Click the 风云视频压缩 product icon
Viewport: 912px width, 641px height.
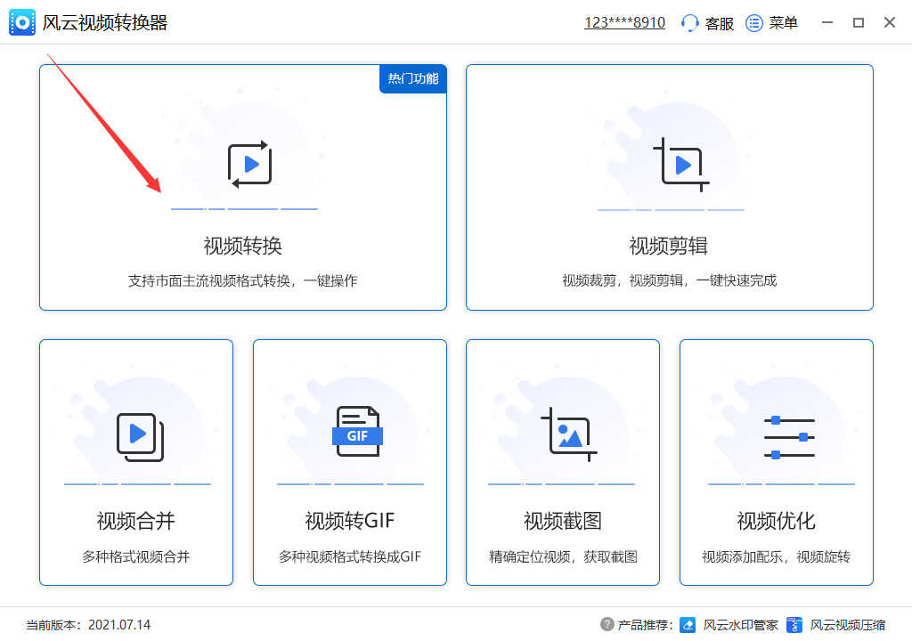click(x=794, y=625)
